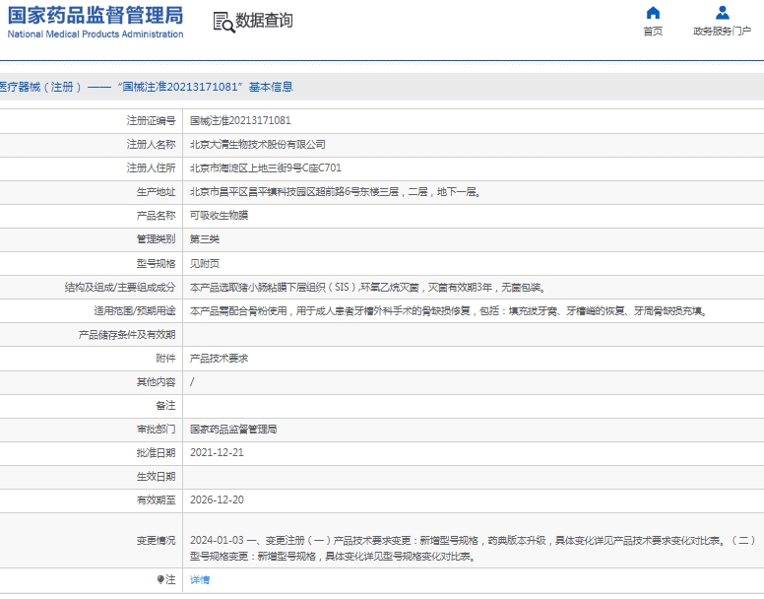764x599 pixels.
Task: Click the 结构及组成/主要组成成分 row label
Action: 120,287
